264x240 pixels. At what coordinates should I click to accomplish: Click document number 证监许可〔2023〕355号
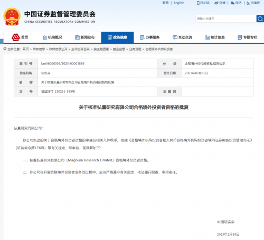click(x=58, y=92)
